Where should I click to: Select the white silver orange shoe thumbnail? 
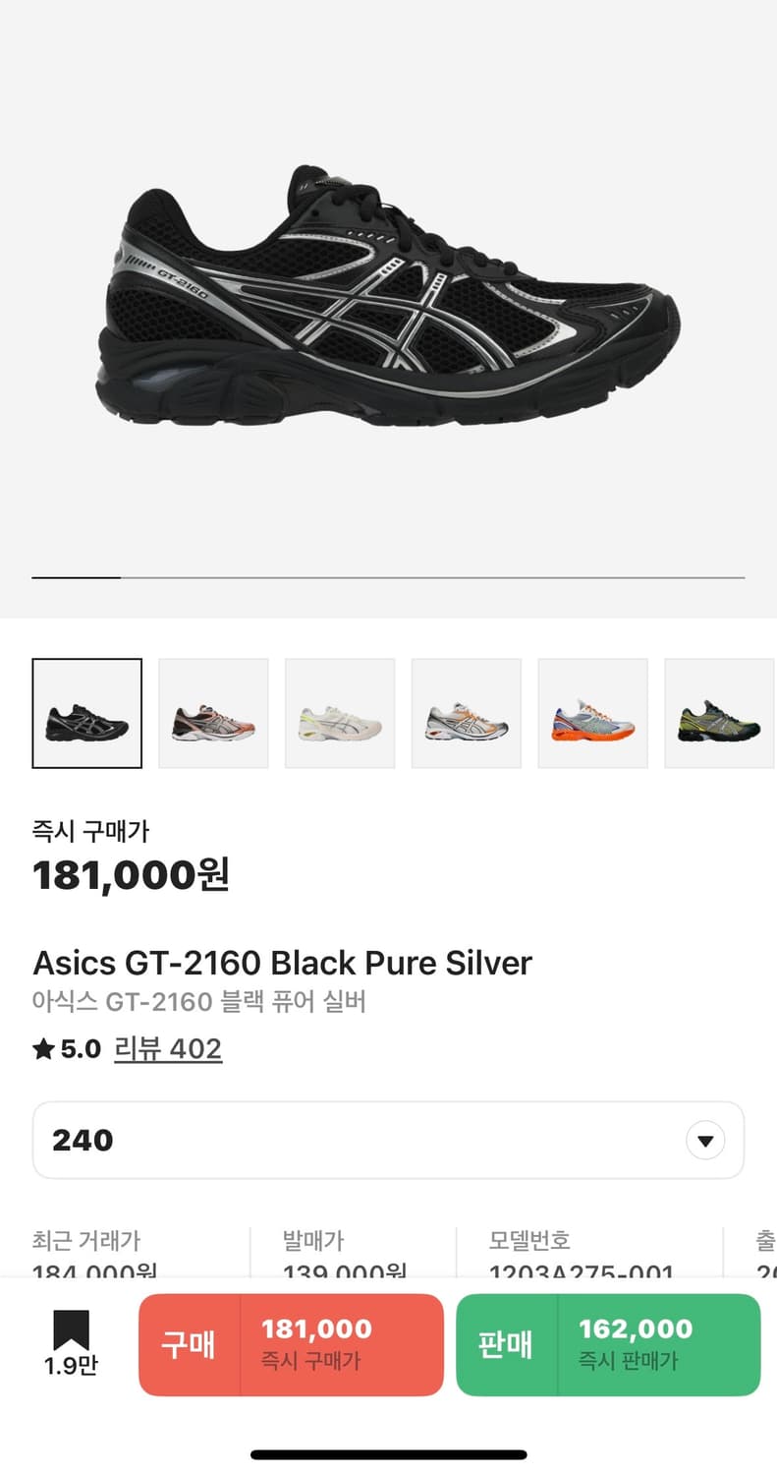pos(467,713)
